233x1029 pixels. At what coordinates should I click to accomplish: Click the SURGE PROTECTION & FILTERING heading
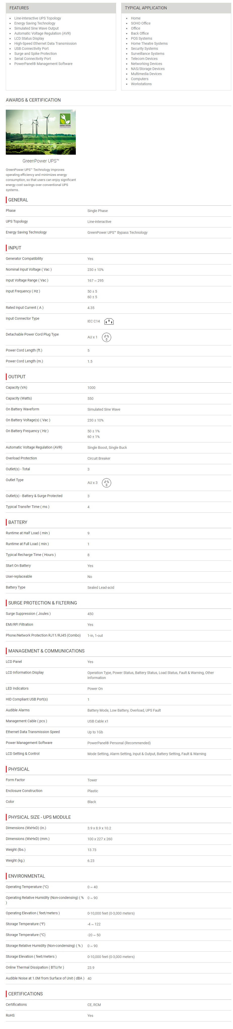coord(43,603)
